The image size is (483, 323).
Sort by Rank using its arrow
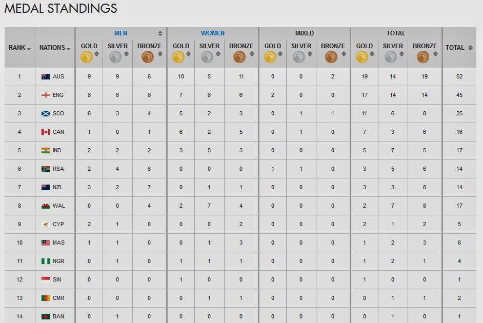point(29,49)
